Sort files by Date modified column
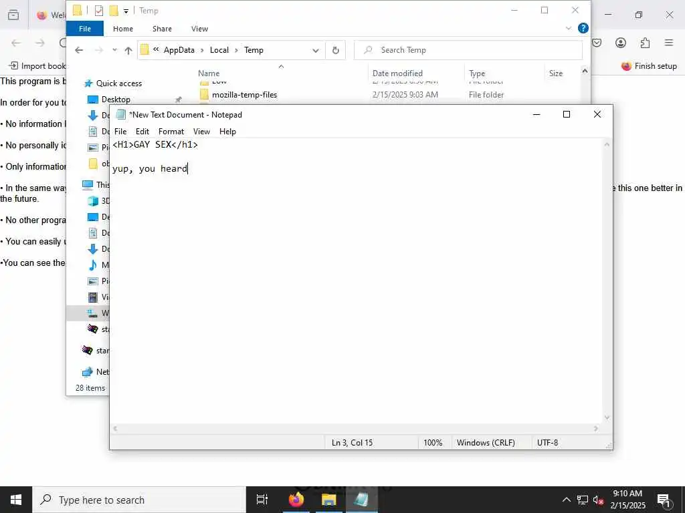 click(x=397, y=73)
